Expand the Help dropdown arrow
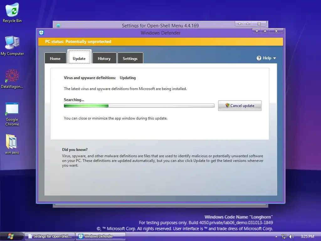The image size is (321, 241). (x=275, y=58)
